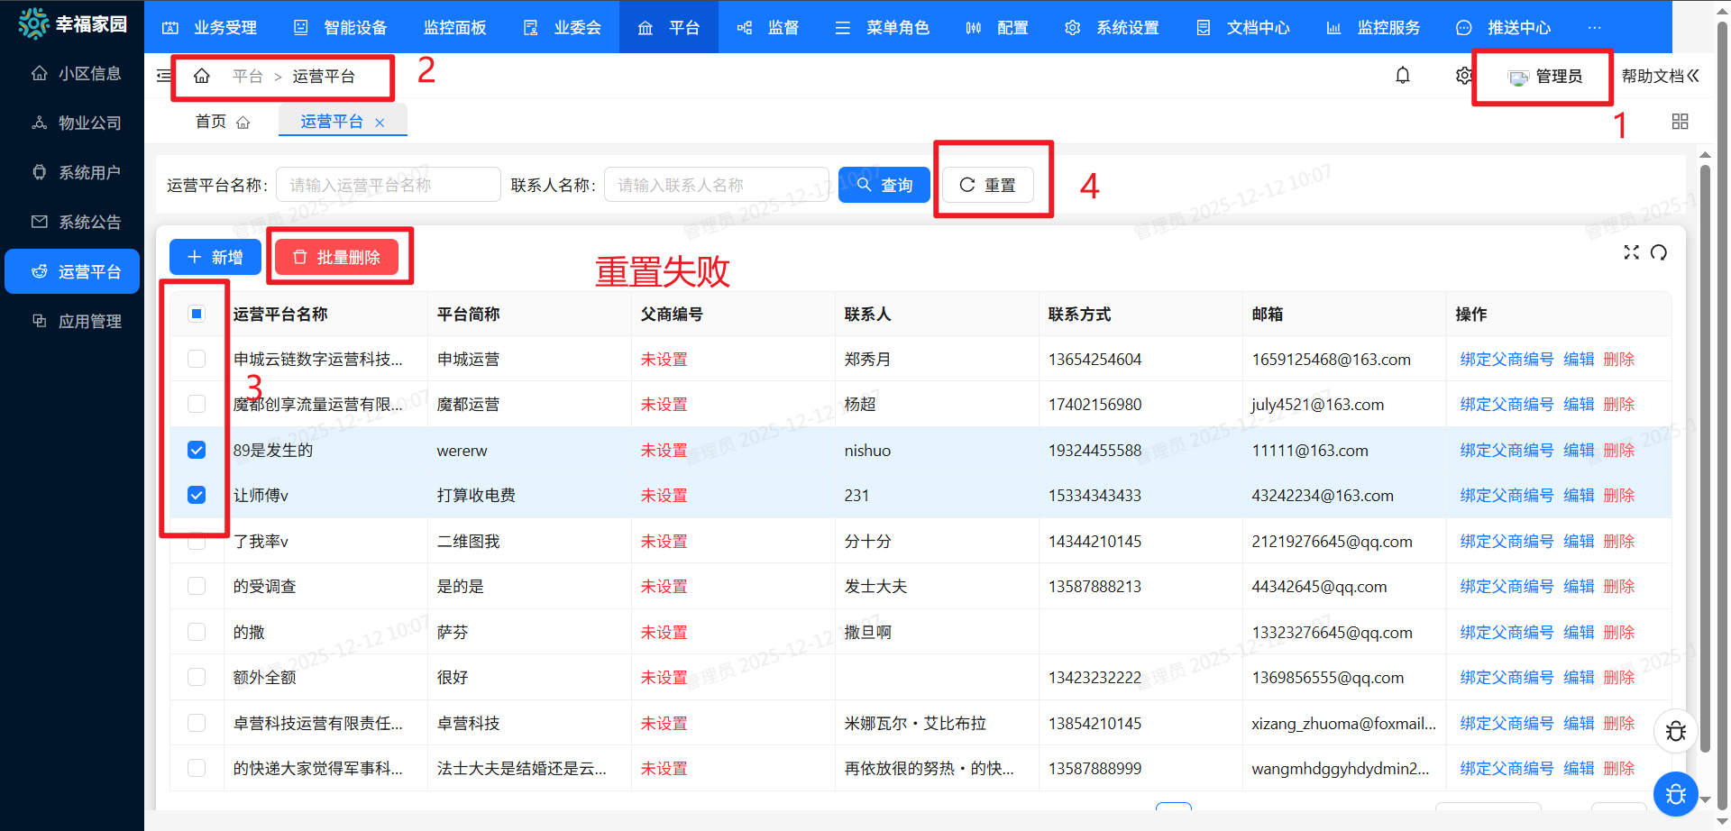This screenshot has width=1731, height=831.
Task: Switch to the 首页 tab
Action: [x=222, y=122]
